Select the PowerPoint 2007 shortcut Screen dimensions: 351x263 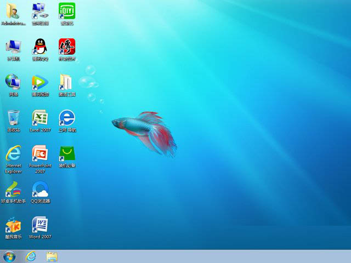tap(40, 153)
